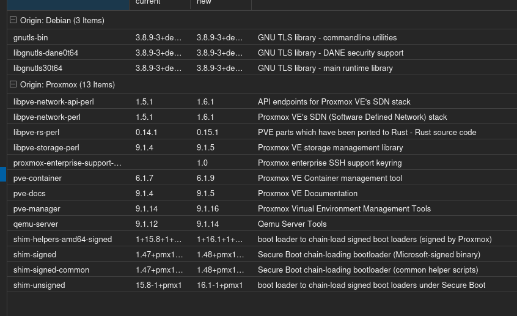
Task: Select the shim-signed row
Action: tap(262, 255)
